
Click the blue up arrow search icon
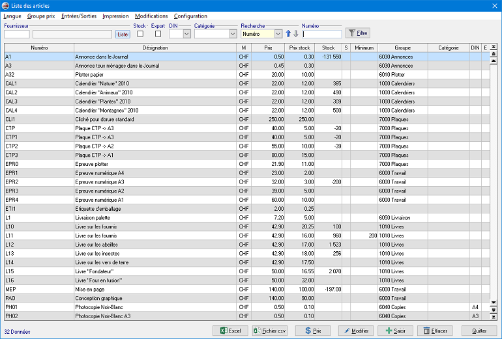point(288,34)
